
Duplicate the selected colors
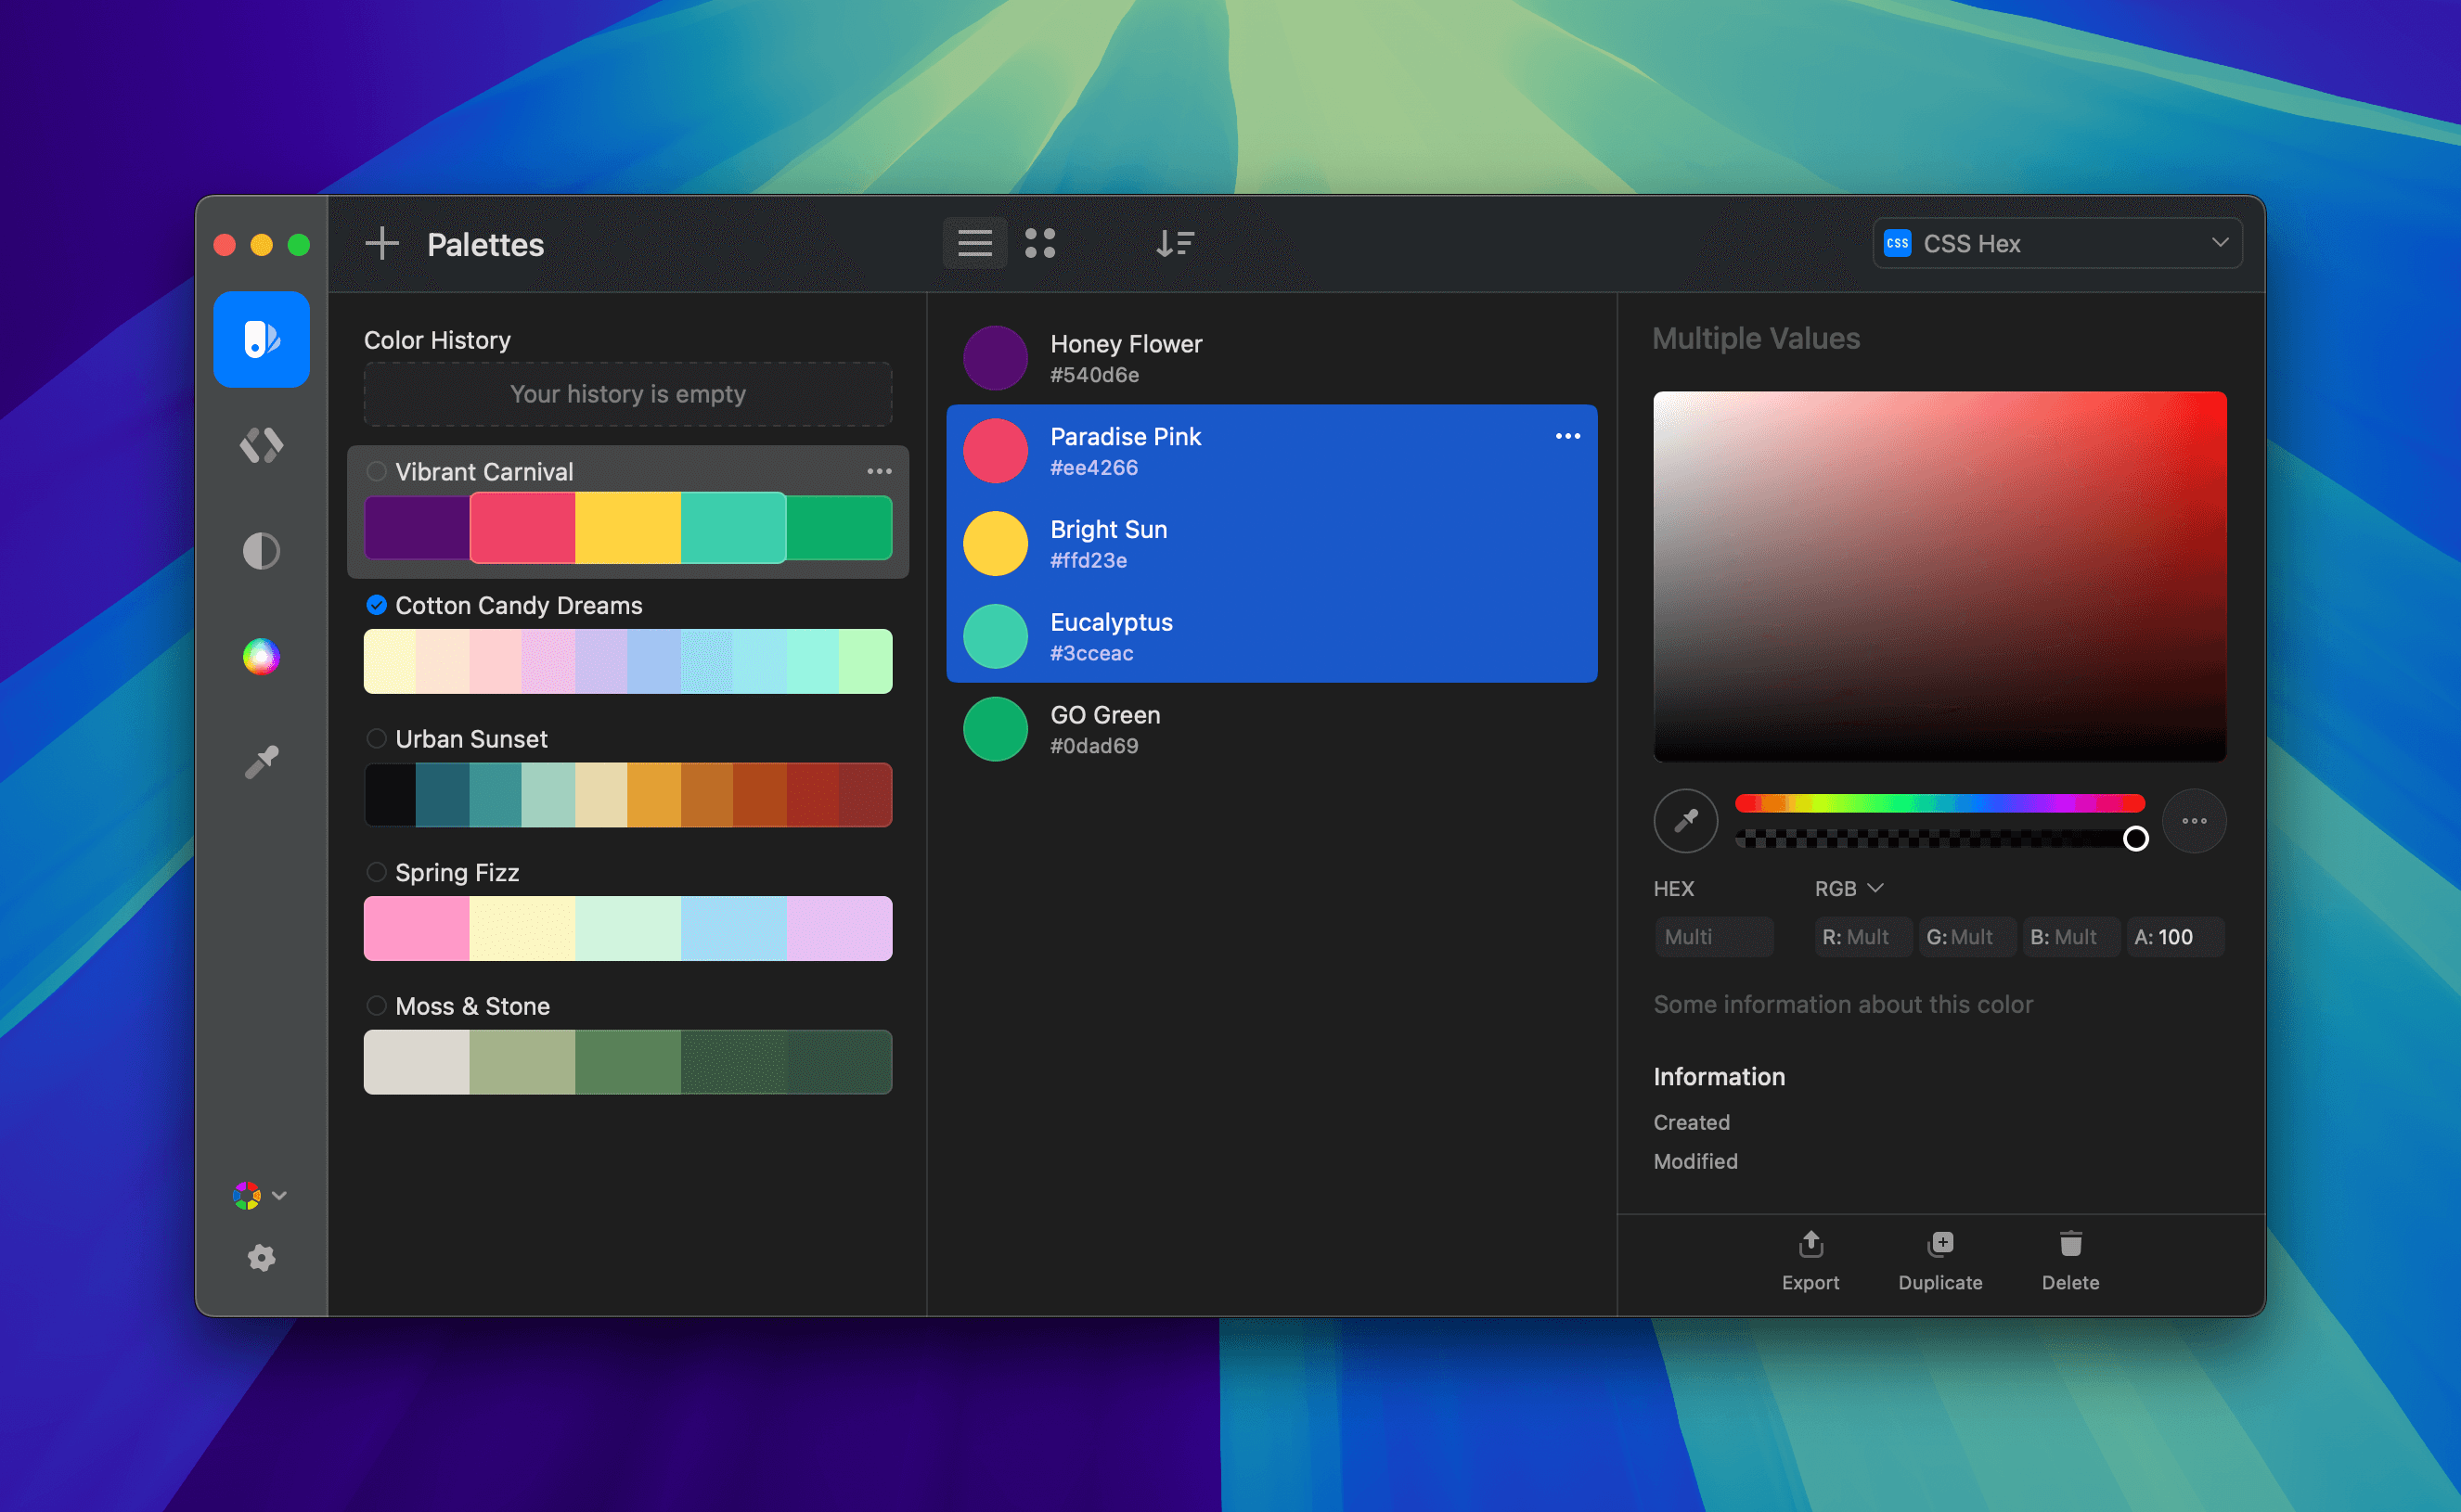pos(1939,1260)
